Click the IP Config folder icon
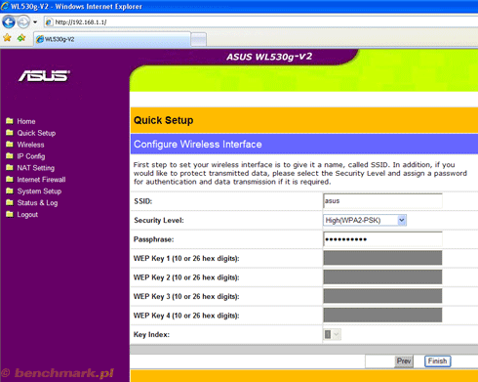Image resolution: width=478 pixels, height=382 pixels. tap(10, 155)
